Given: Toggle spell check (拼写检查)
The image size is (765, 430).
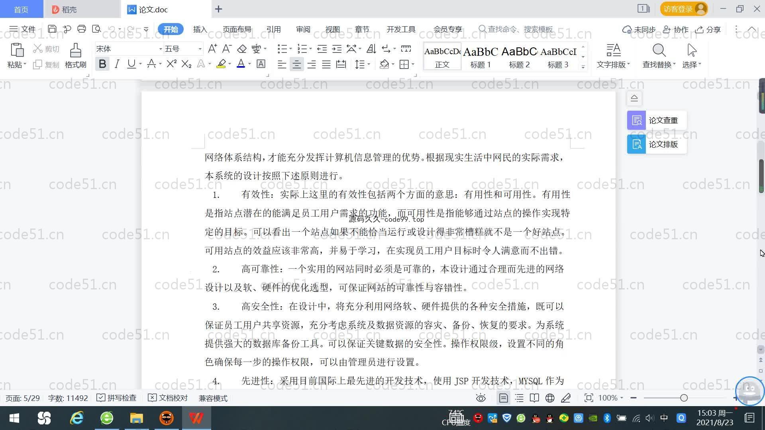Looking at the screenshot, I should point(117,398).
